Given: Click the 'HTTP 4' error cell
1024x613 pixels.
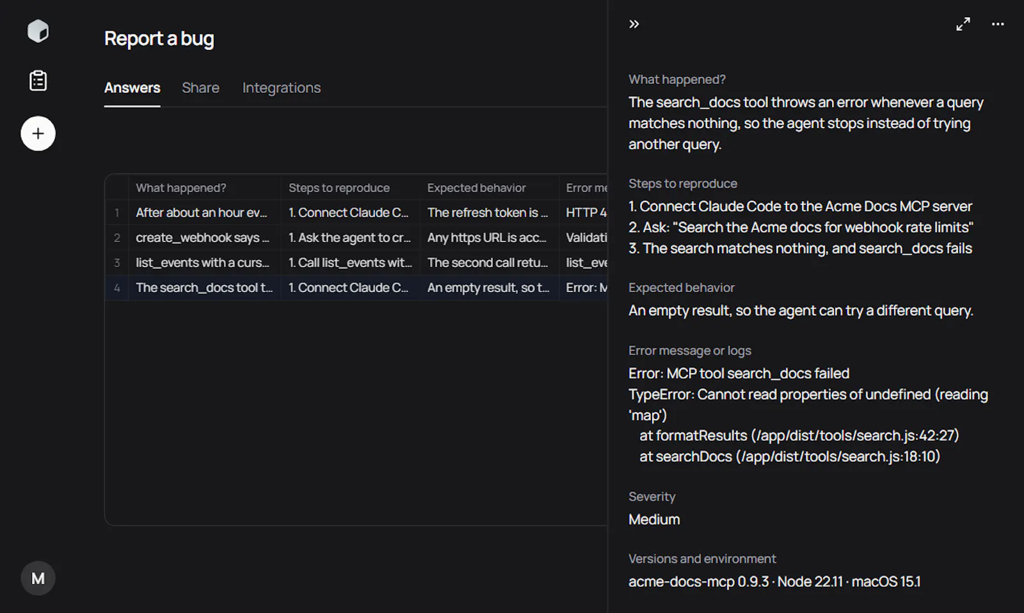Looking at the screenshot, I should [583, 213].
